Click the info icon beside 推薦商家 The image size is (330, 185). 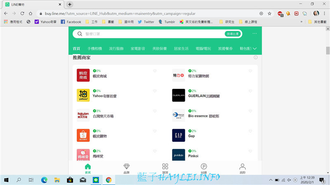255,57
